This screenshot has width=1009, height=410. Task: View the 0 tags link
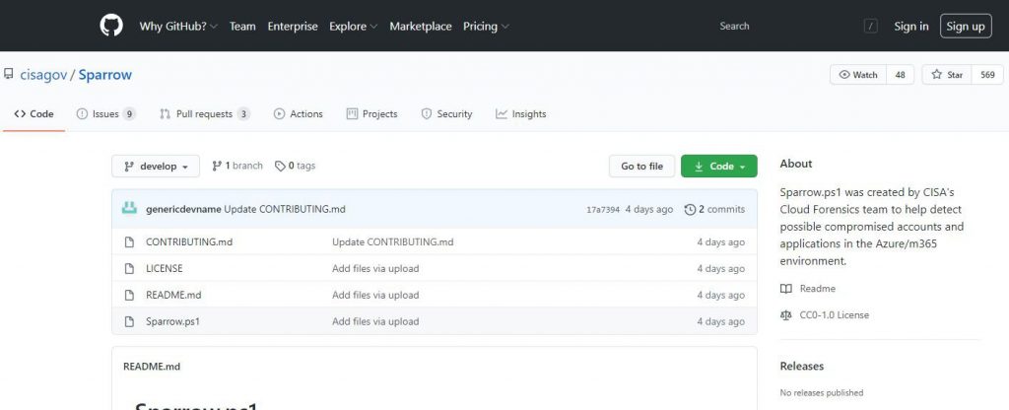[x=296, y=166]
